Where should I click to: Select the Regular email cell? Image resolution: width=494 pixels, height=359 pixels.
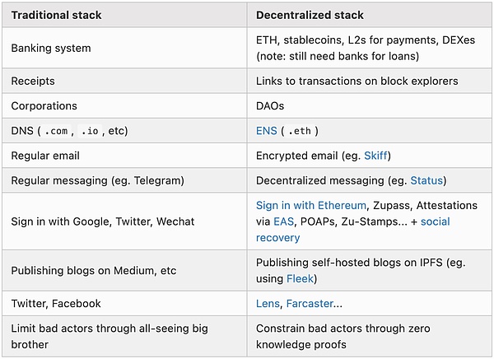pyautogui.click(x=46, y=156)
